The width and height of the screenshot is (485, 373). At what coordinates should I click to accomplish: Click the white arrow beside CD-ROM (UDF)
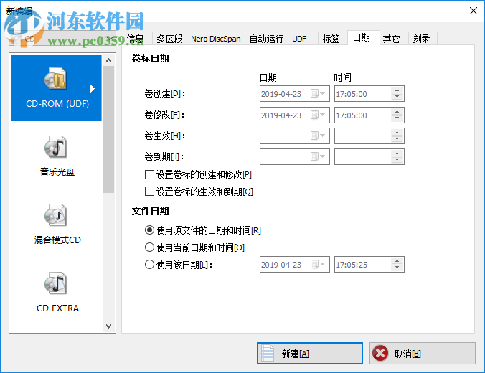[x=92, y=88]
